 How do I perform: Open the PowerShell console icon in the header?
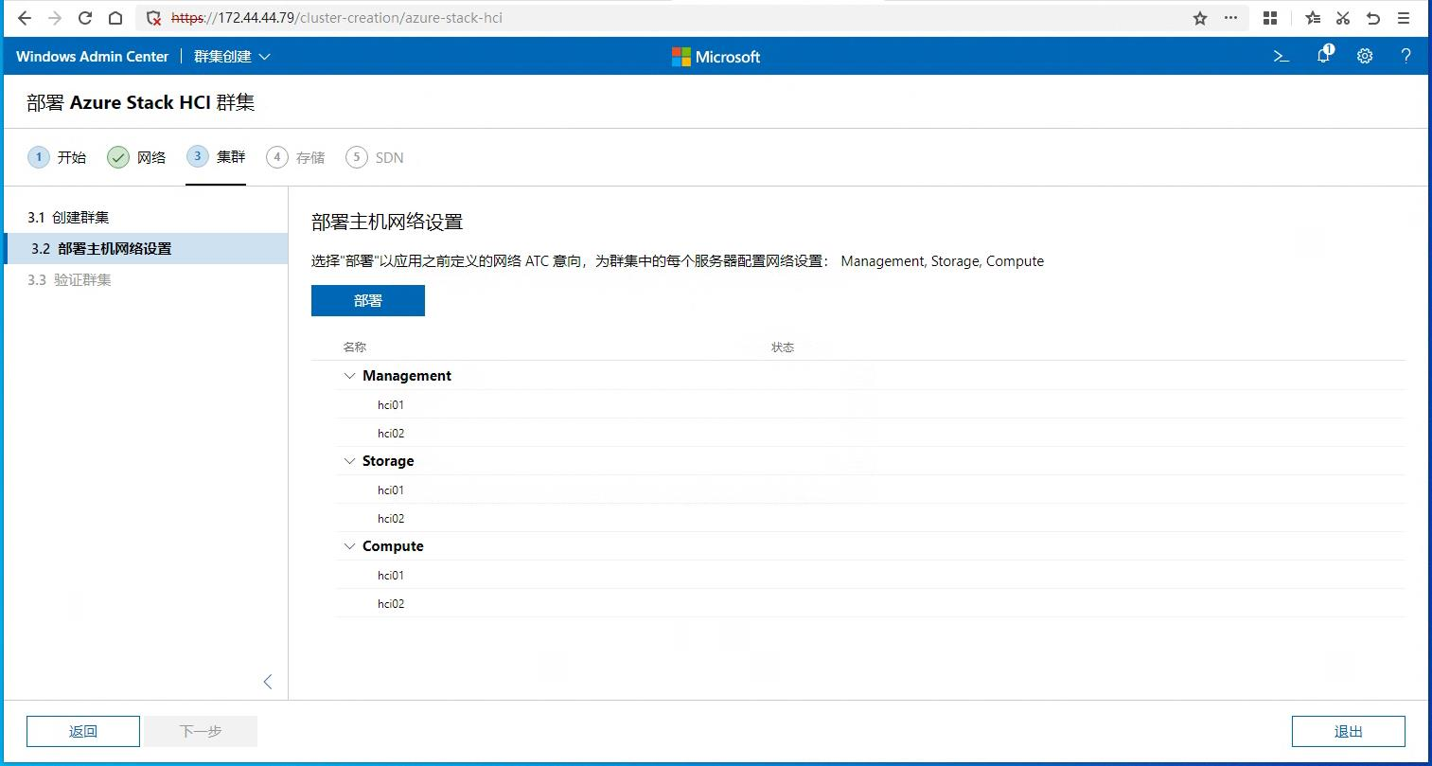click(x=1282, y=57)
